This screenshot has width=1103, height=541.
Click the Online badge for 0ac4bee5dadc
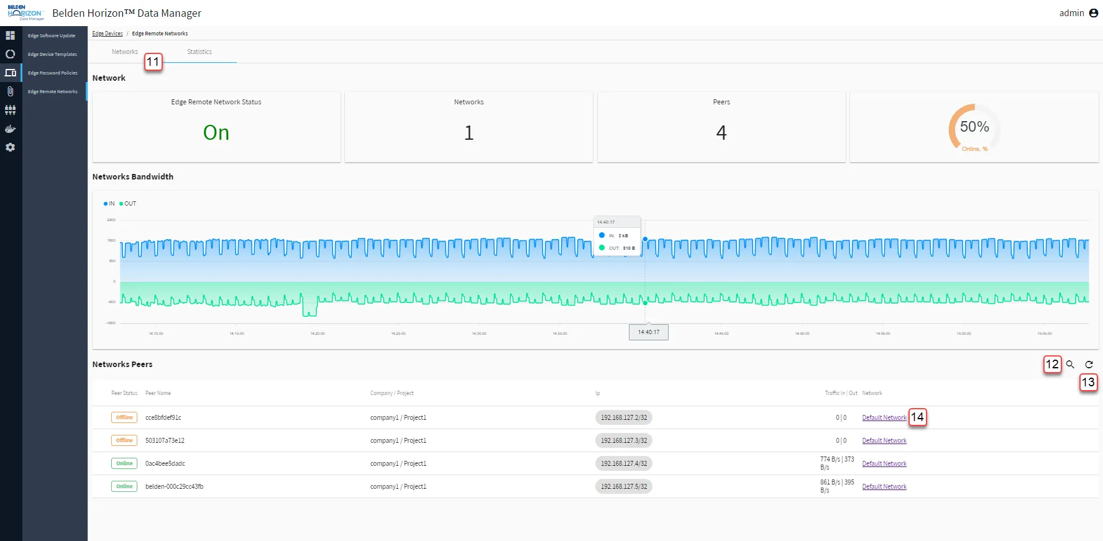point(124,463)
